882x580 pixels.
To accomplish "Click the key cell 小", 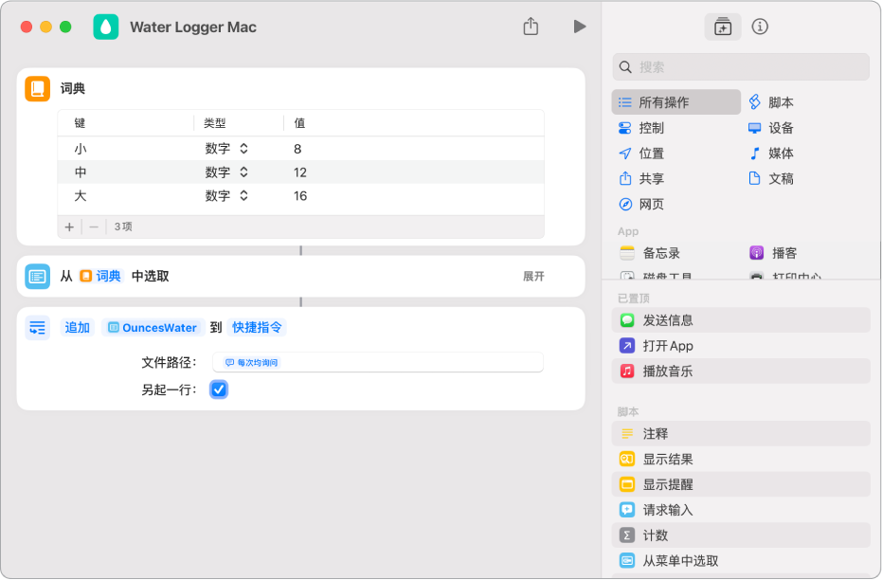I will point(81,149).
